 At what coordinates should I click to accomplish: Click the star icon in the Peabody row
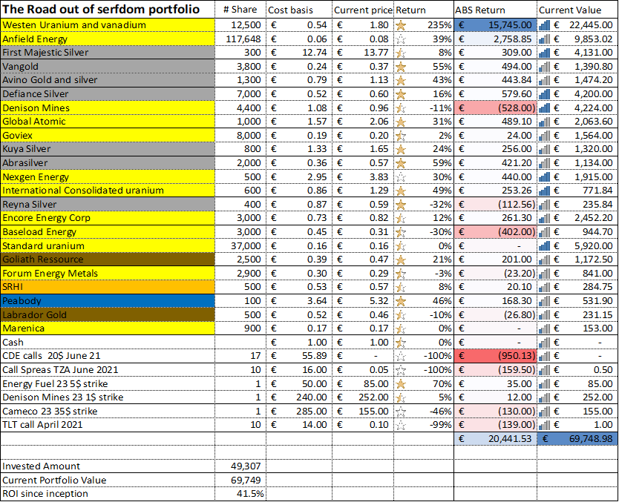(401, 302)
